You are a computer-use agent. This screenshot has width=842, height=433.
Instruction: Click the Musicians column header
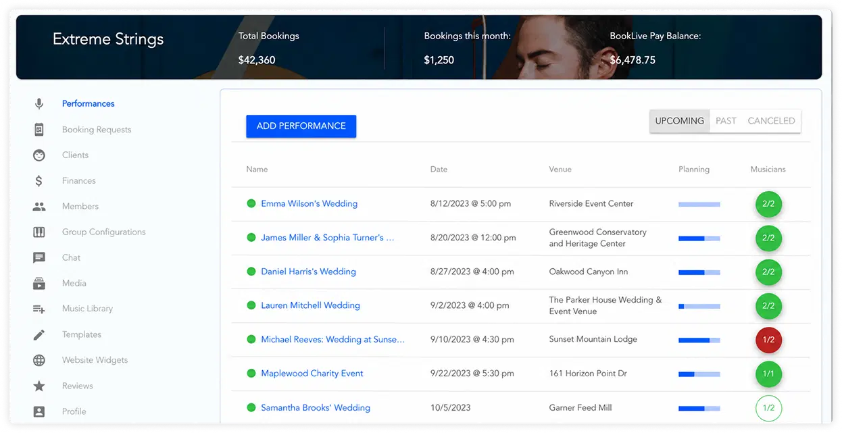pos(768,170)
